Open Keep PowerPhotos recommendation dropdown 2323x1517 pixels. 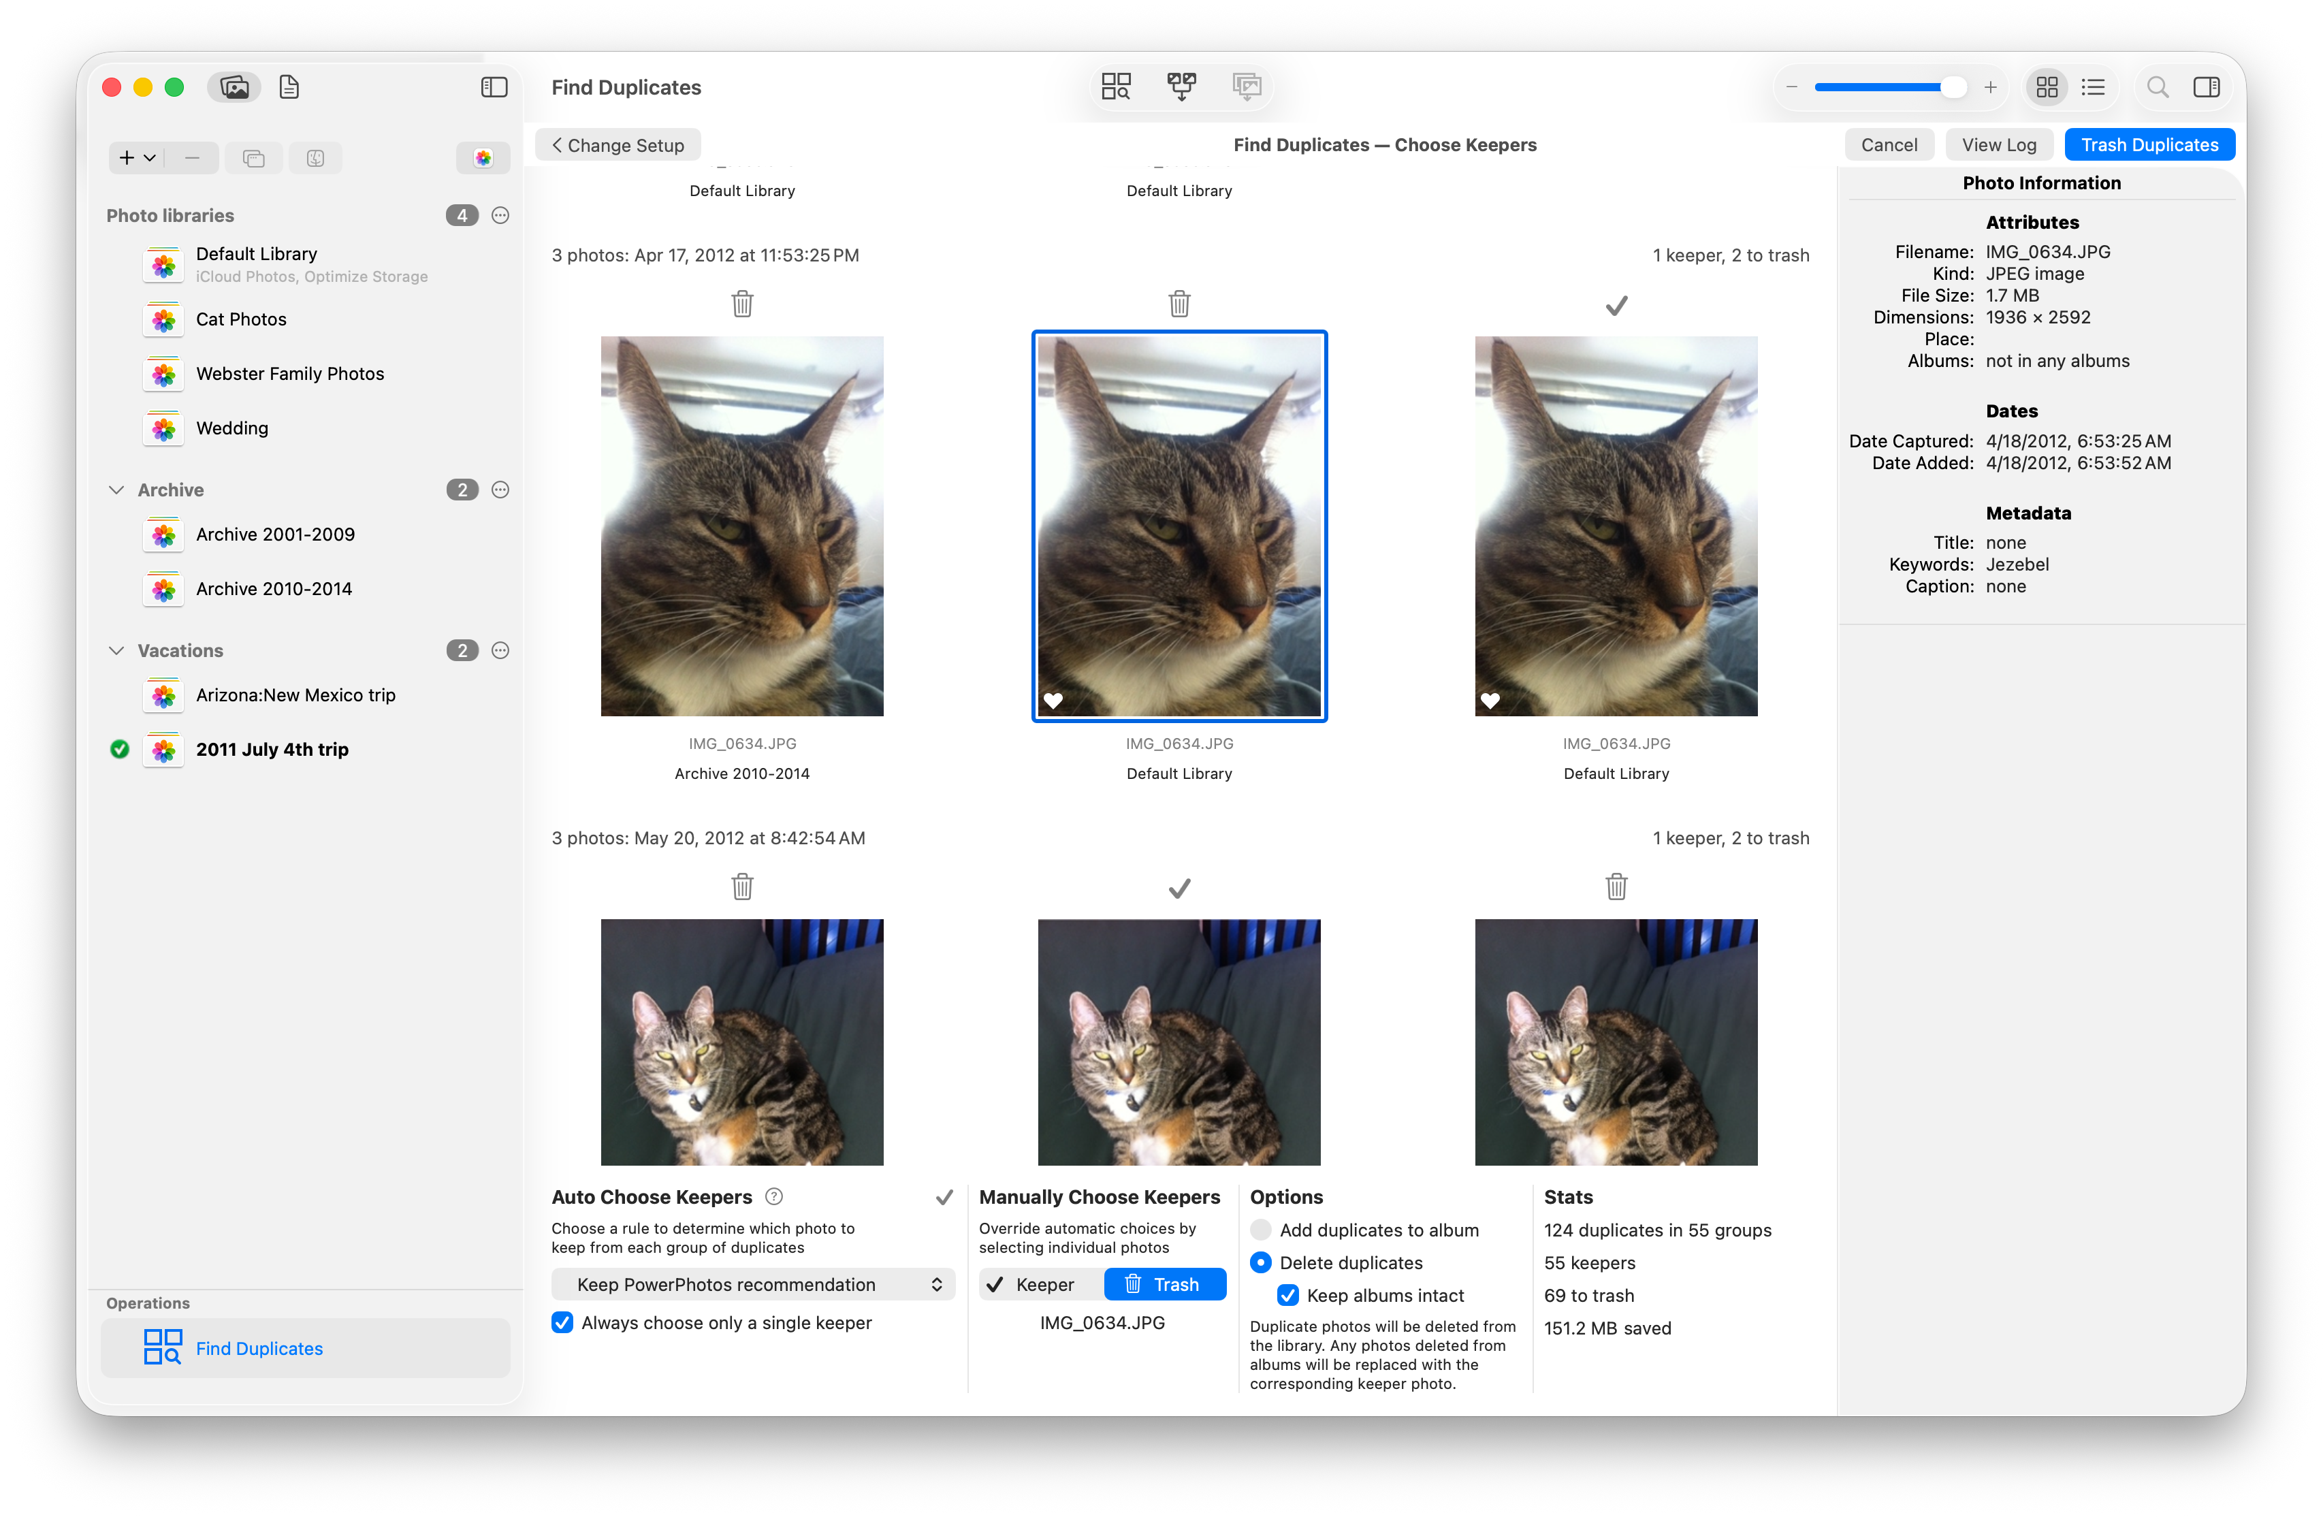tap(752, 1285)
